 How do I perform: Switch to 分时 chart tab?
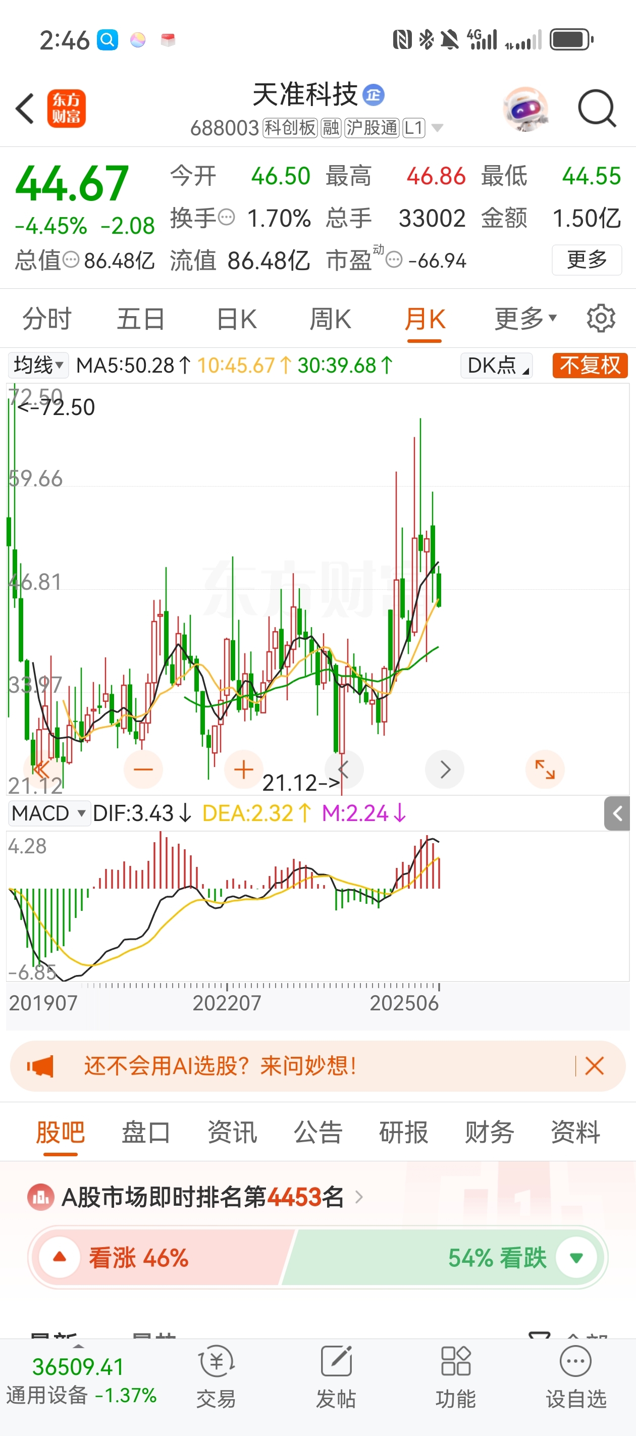tap(47, 318)
